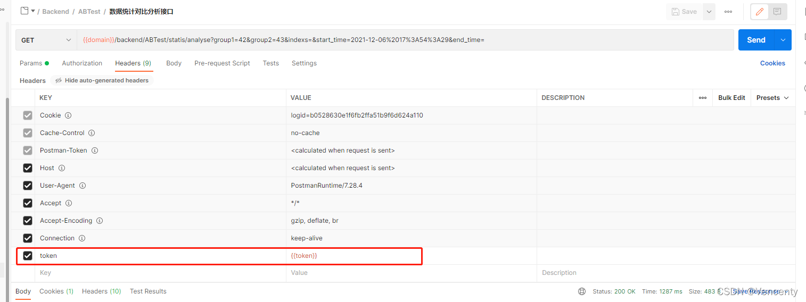Image resolution: width=806 pixels, height=302 pixels.
Task: Select the Headers (9) tab
Action: pyautogui.click(x=133, y=63)
